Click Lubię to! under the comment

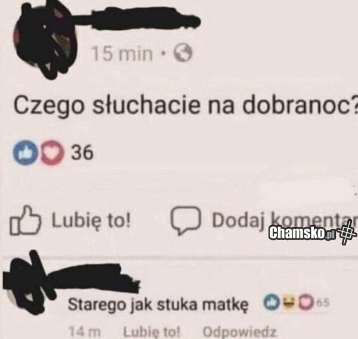click(x=152, y=332)
